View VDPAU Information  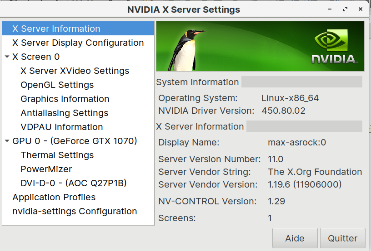61,127
